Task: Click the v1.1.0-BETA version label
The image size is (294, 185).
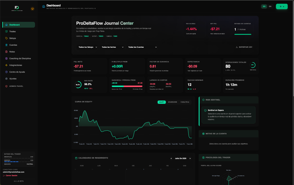Action: [19, 181]
